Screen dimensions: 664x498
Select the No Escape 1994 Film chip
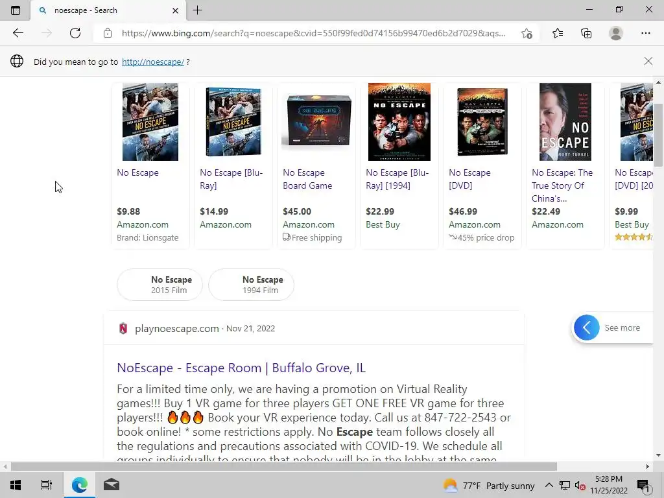[x=251, y=285]
